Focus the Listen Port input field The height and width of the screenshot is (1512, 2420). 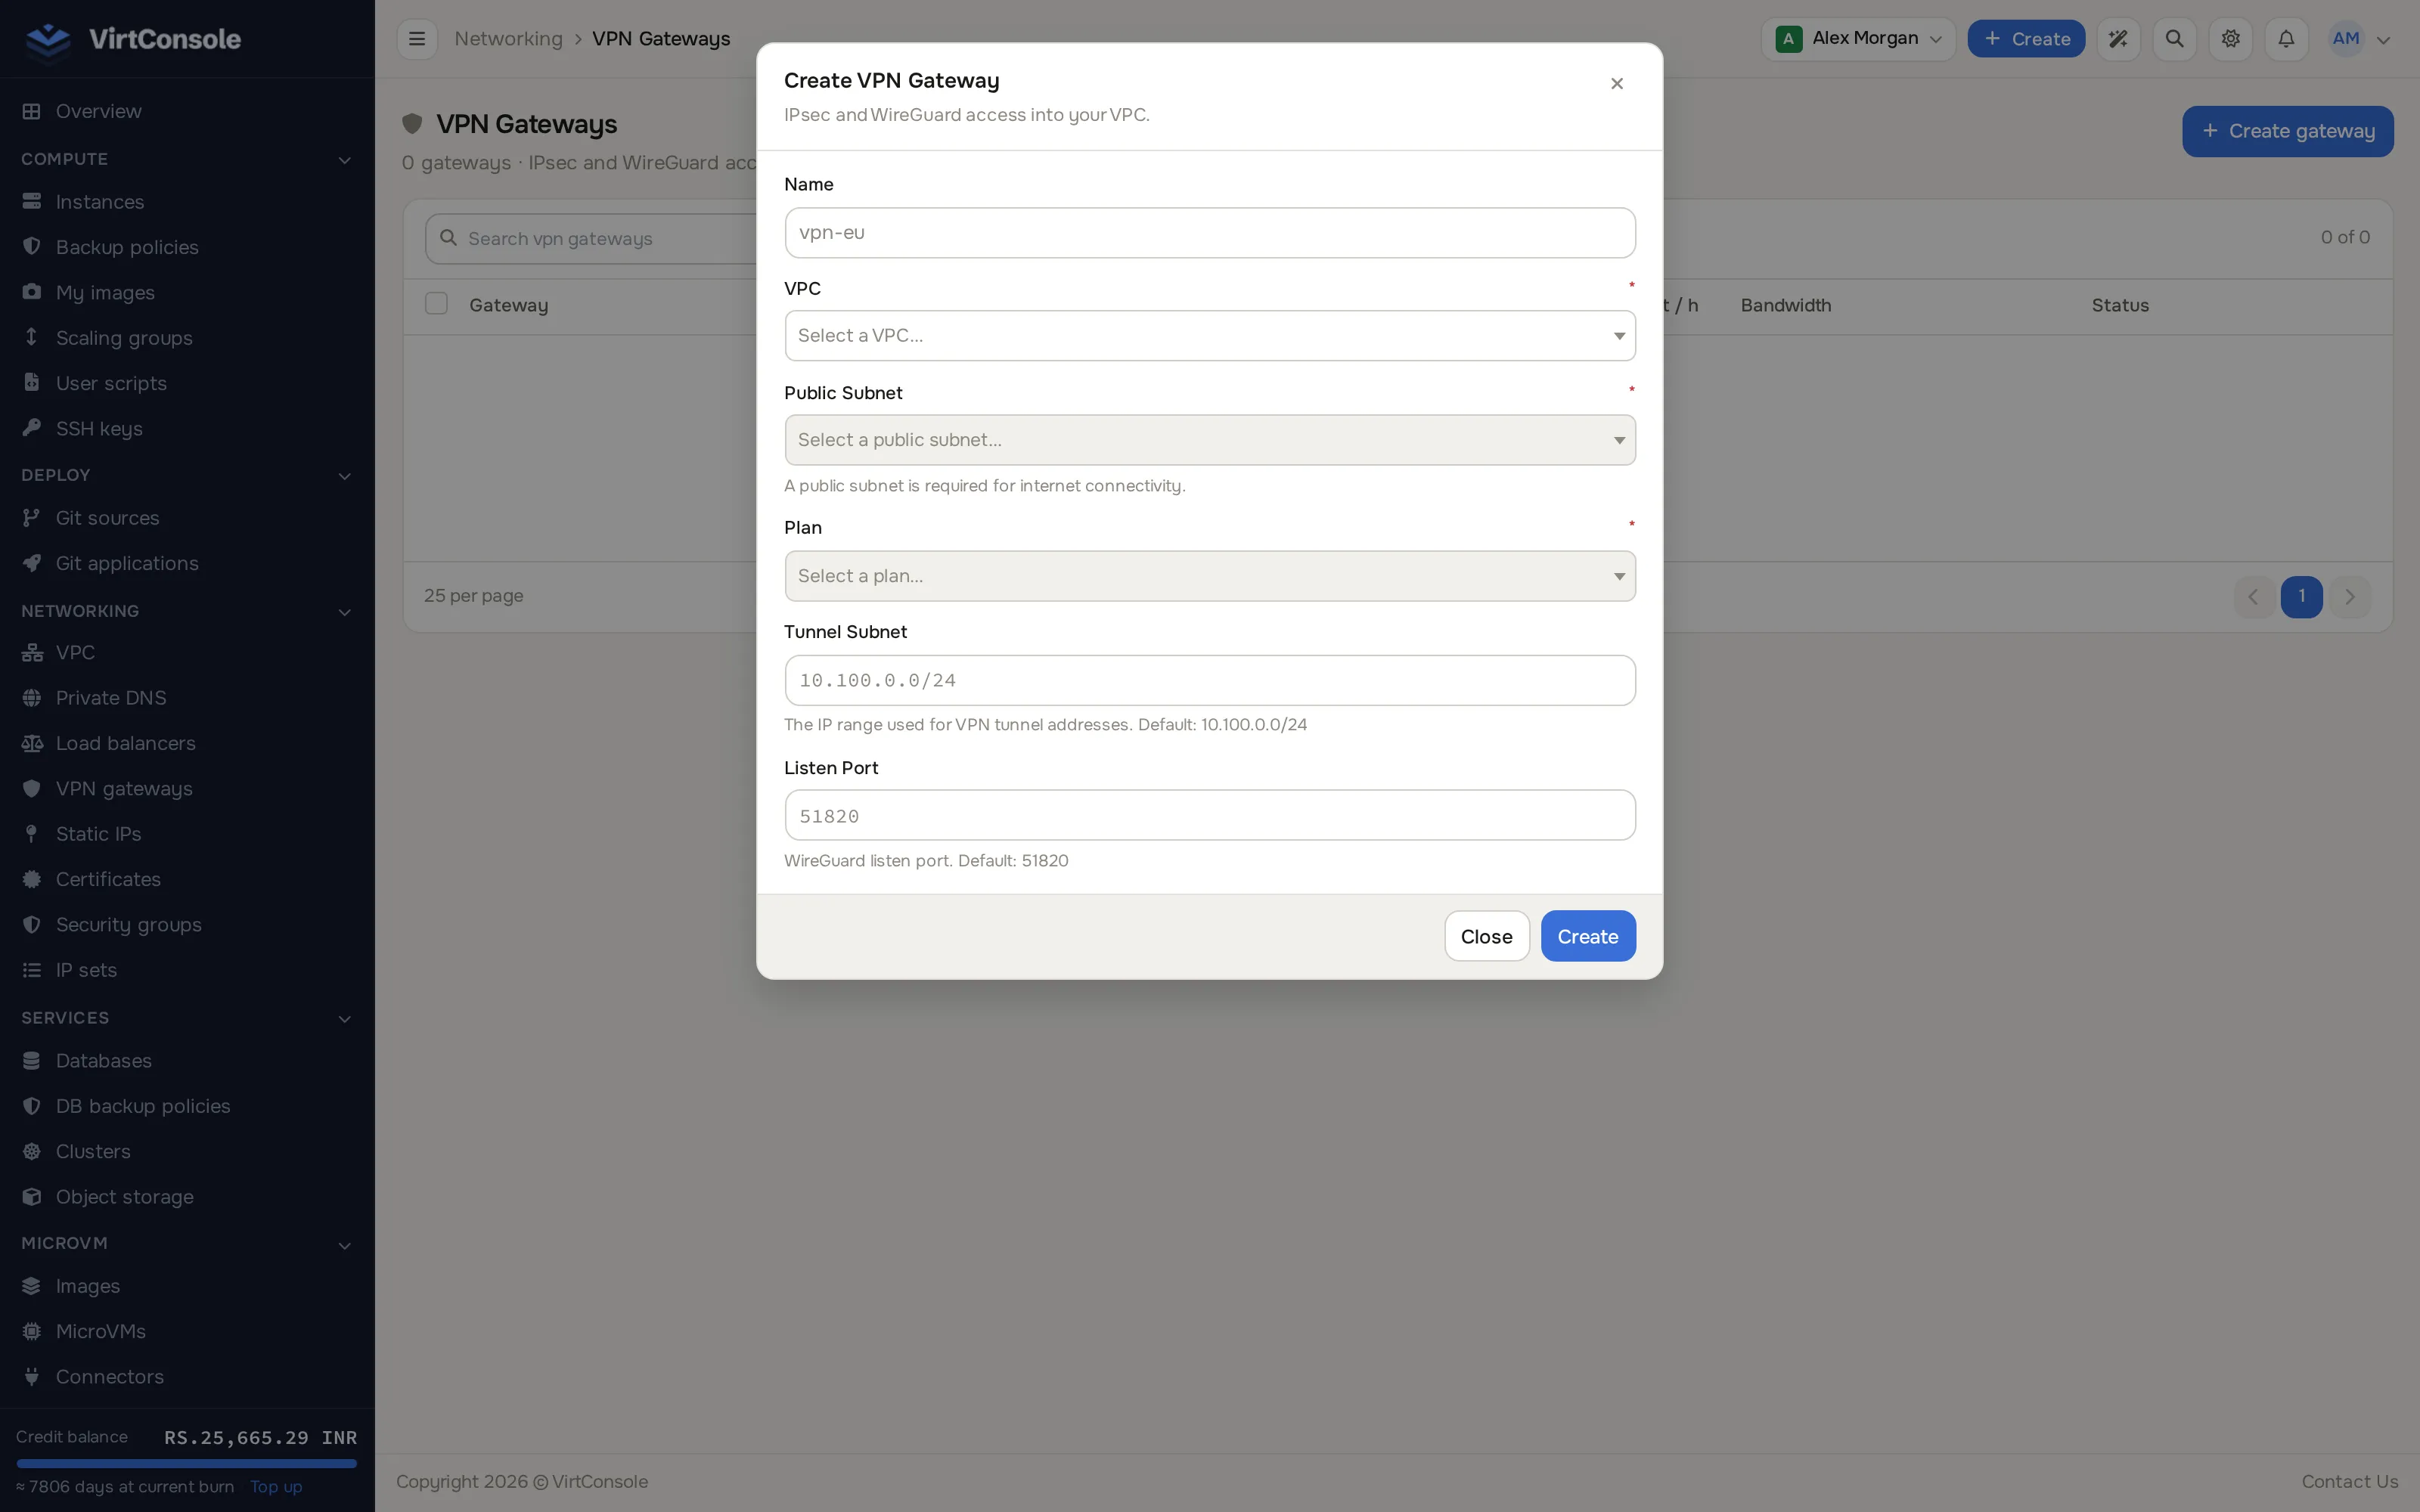[1210, 816]
